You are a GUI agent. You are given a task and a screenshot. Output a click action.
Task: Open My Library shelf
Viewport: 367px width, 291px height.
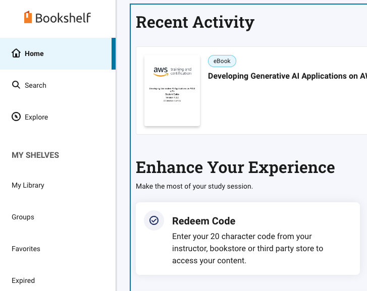pos(28,185)
